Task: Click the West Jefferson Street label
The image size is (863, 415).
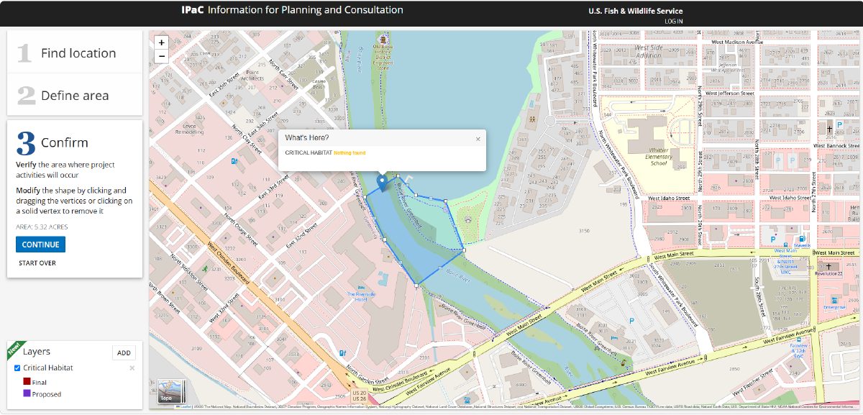Action: tap(729, 94)
